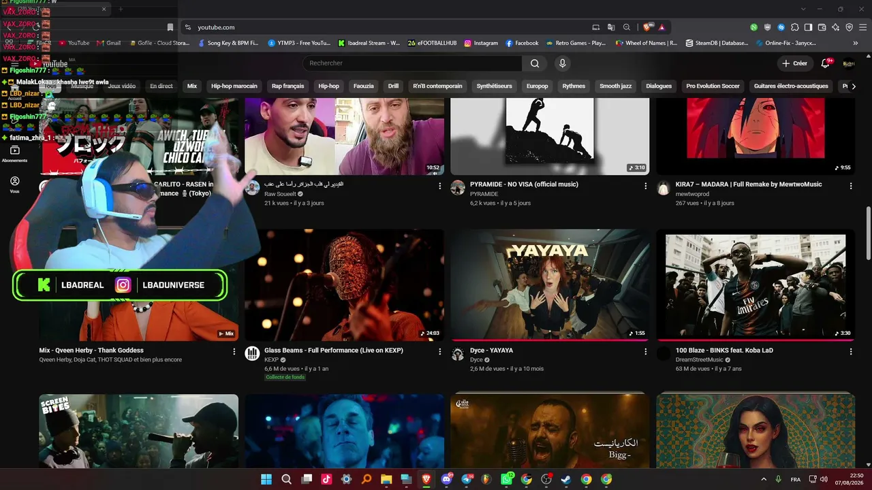Play the 100 Blaze - BINKS thumbnail
Viewport: 872px width, 490px height.
click(756, 284)
